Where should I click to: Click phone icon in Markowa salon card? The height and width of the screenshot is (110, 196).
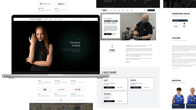pyautogui.click(x=131, y=85)
